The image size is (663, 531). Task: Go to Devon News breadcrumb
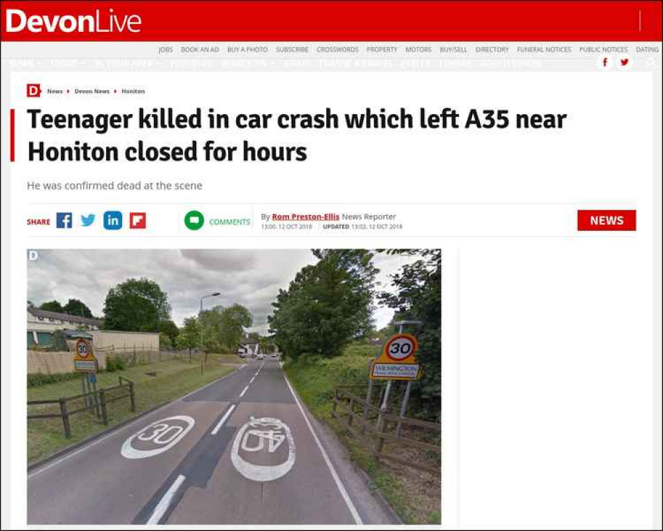tap(91, 91)
